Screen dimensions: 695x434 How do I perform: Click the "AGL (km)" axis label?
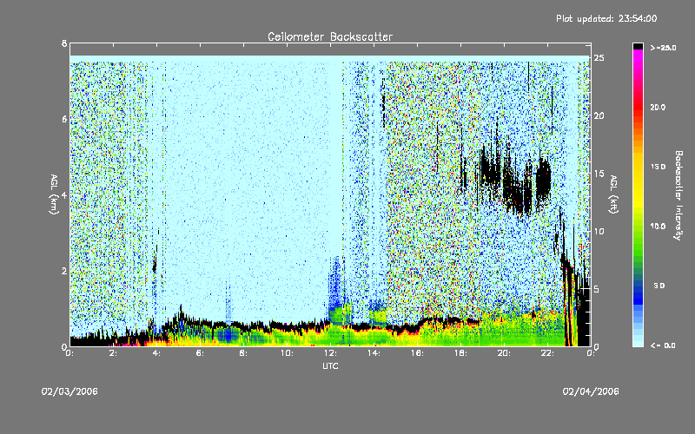[54, 194]
